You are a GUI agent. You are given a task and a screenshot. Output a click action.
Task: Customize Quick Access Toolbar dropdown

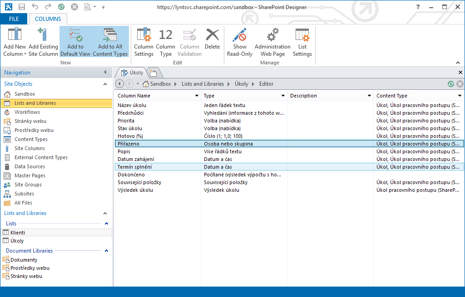[103, 7]
